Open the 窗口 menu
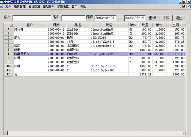 tap(74, 6)
